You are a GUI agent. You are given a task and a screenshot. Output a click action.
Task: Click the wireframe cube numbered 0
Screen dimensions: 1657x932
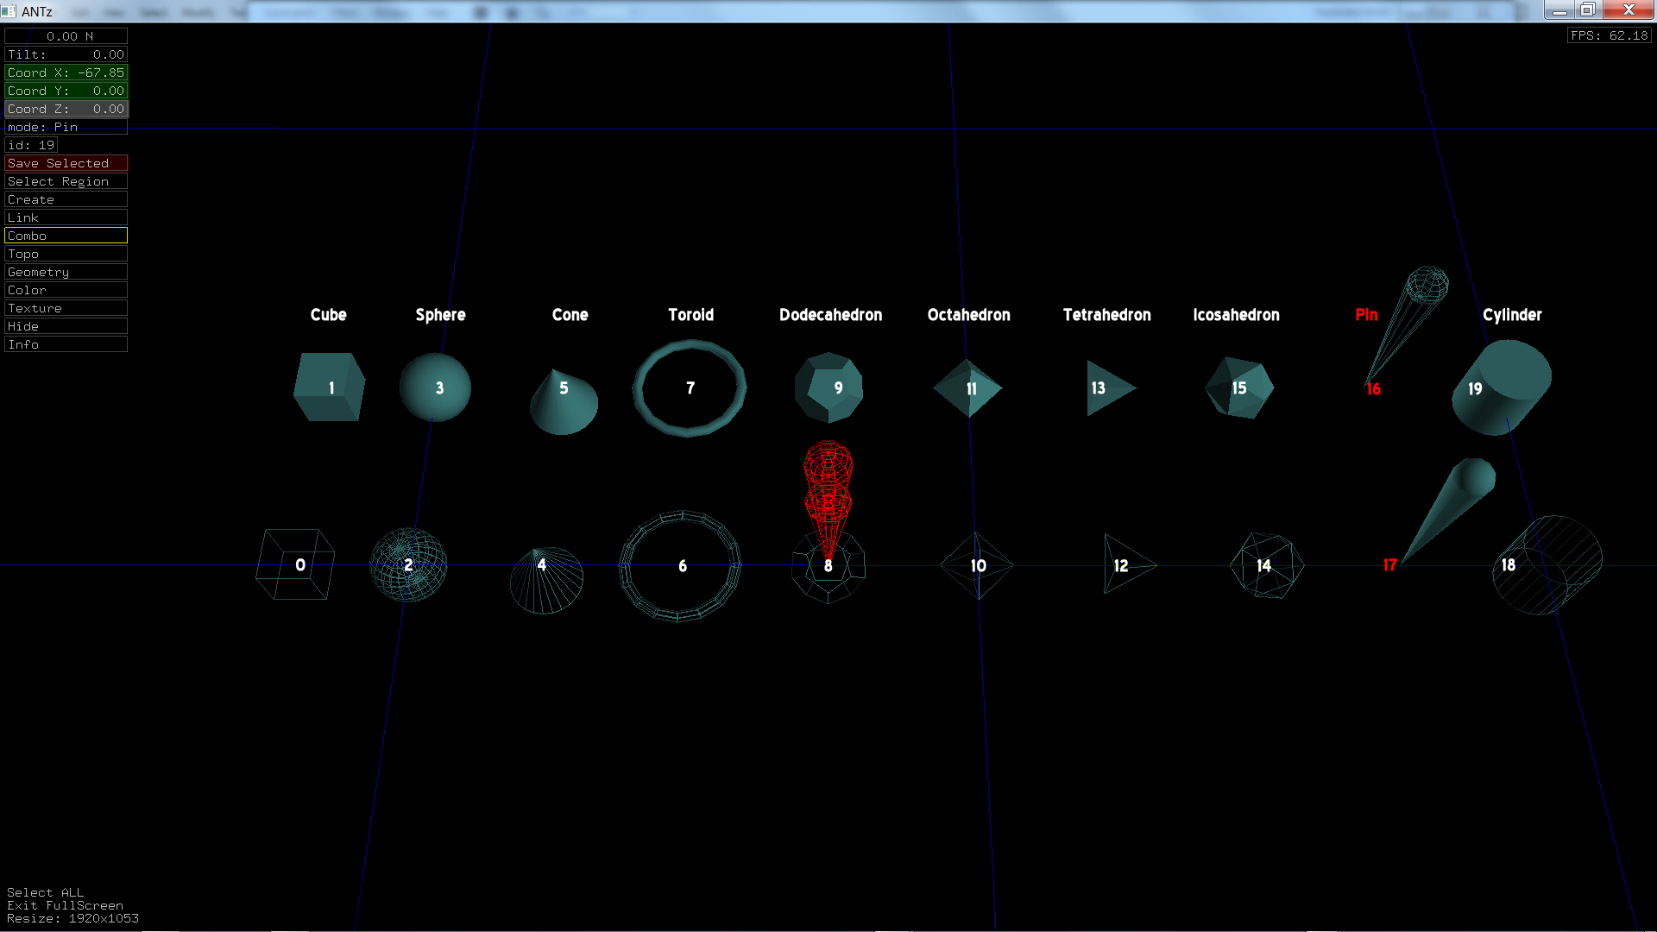[295, 564]
